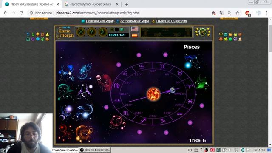Viewport: 272px width, 153px height.
Task: Click the brown book icon on left panel
Action: click(x=42, y=34)
